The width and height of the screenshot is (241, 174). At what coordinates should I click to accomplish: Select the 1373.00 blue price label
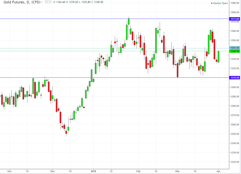click(x=235, y=19)
